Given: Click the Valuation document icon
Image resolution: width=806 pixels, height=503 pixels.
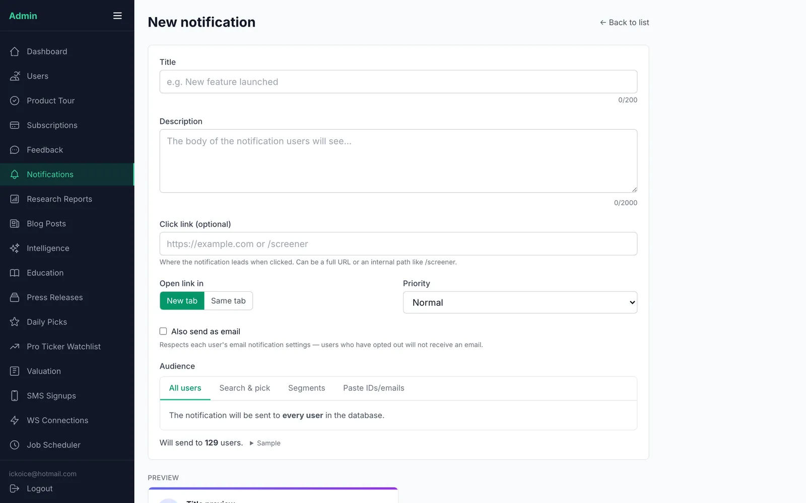Looking at the screenshot, I should coord(15,371).
